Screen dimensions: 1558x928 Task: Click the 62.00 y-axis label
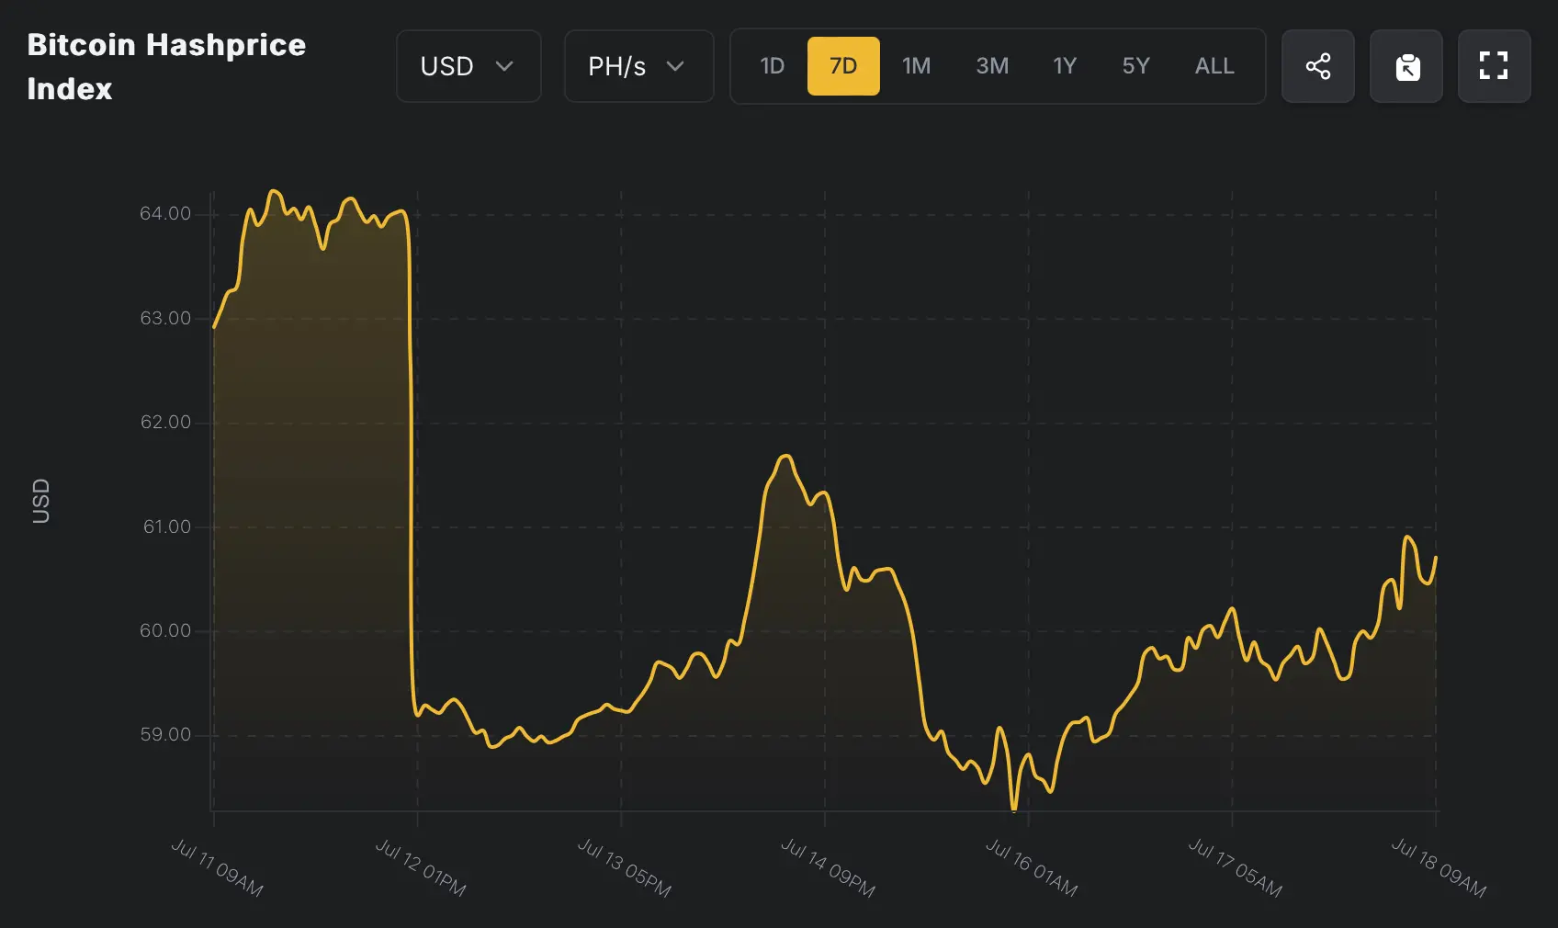(x=165, y=423)
